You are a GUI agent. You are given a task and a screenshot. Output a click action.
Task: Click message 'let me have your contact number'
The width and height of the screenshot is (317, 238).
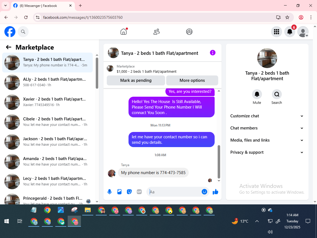pos(171,140)
